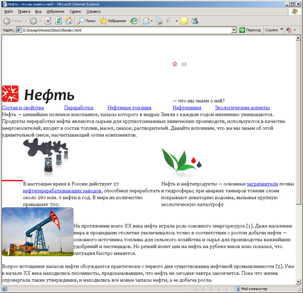Viewport: 303px width, 293px height.
Task: Refresh the page with the green arrows icon
Action: (58, 21)
